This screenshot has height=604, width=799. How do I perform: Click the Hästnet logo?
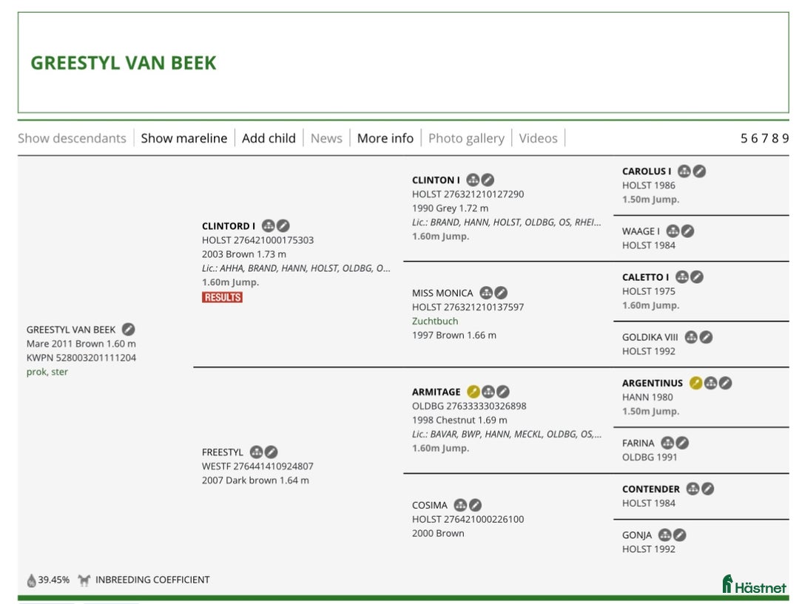pyautogui.click(x=754, y=585)
